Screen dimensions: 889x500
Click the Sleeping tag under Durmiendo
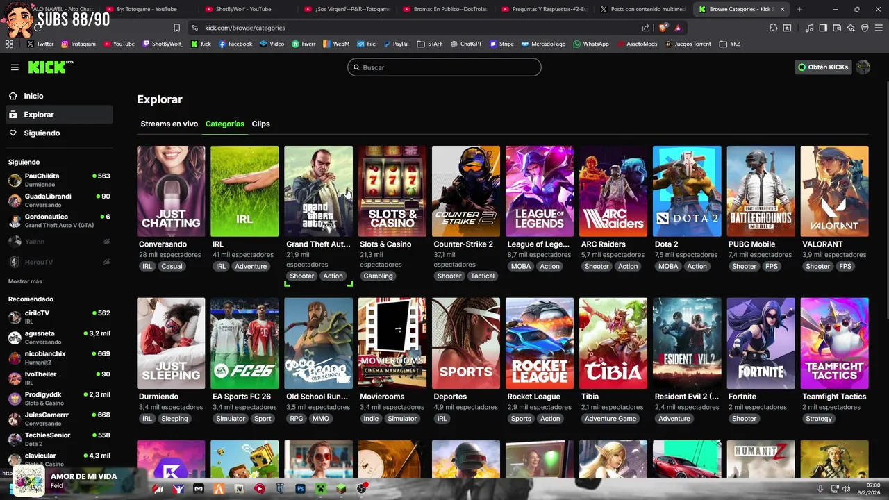174,419
